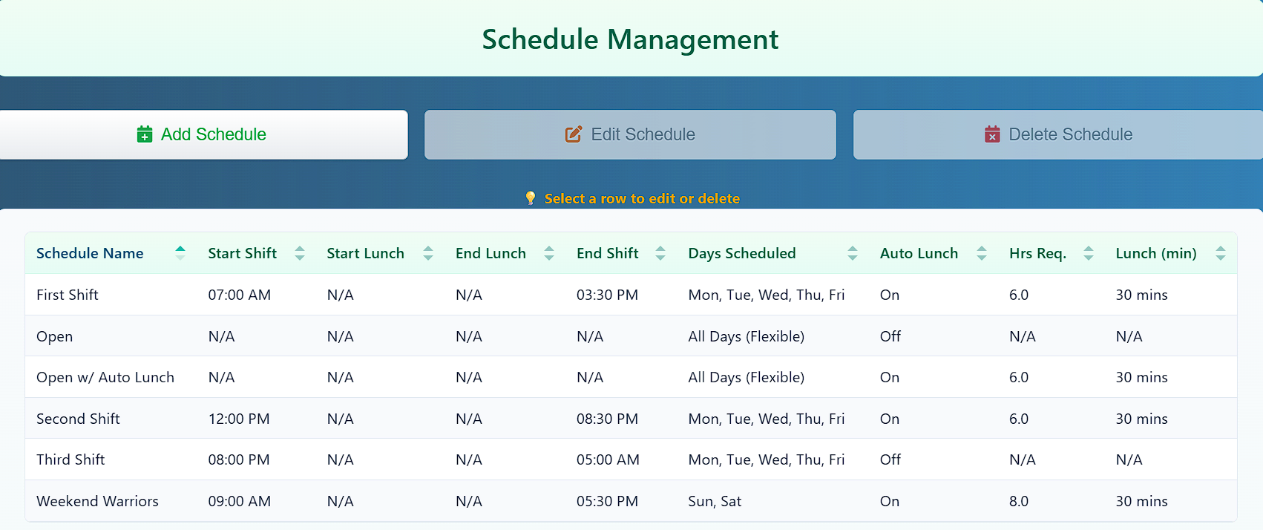Click the lightbulb hint icon

pos(530,198)
